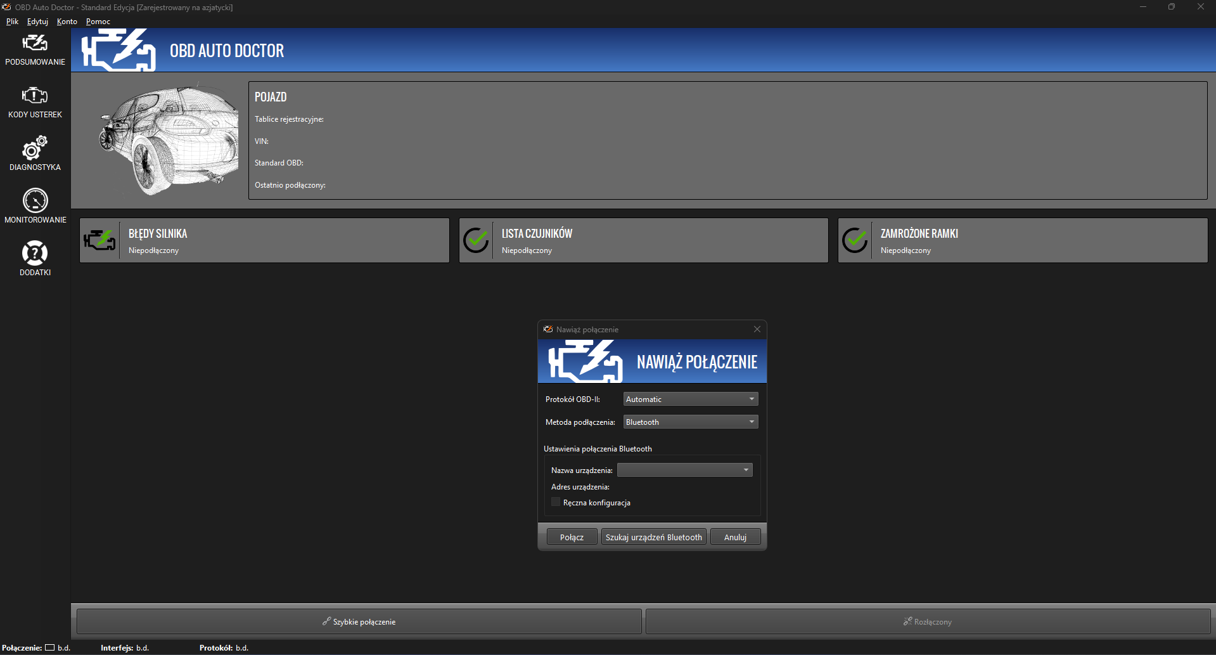Minimize the OBD Auto Doctor window
1216x655 pixels.
coord(1143,7)
